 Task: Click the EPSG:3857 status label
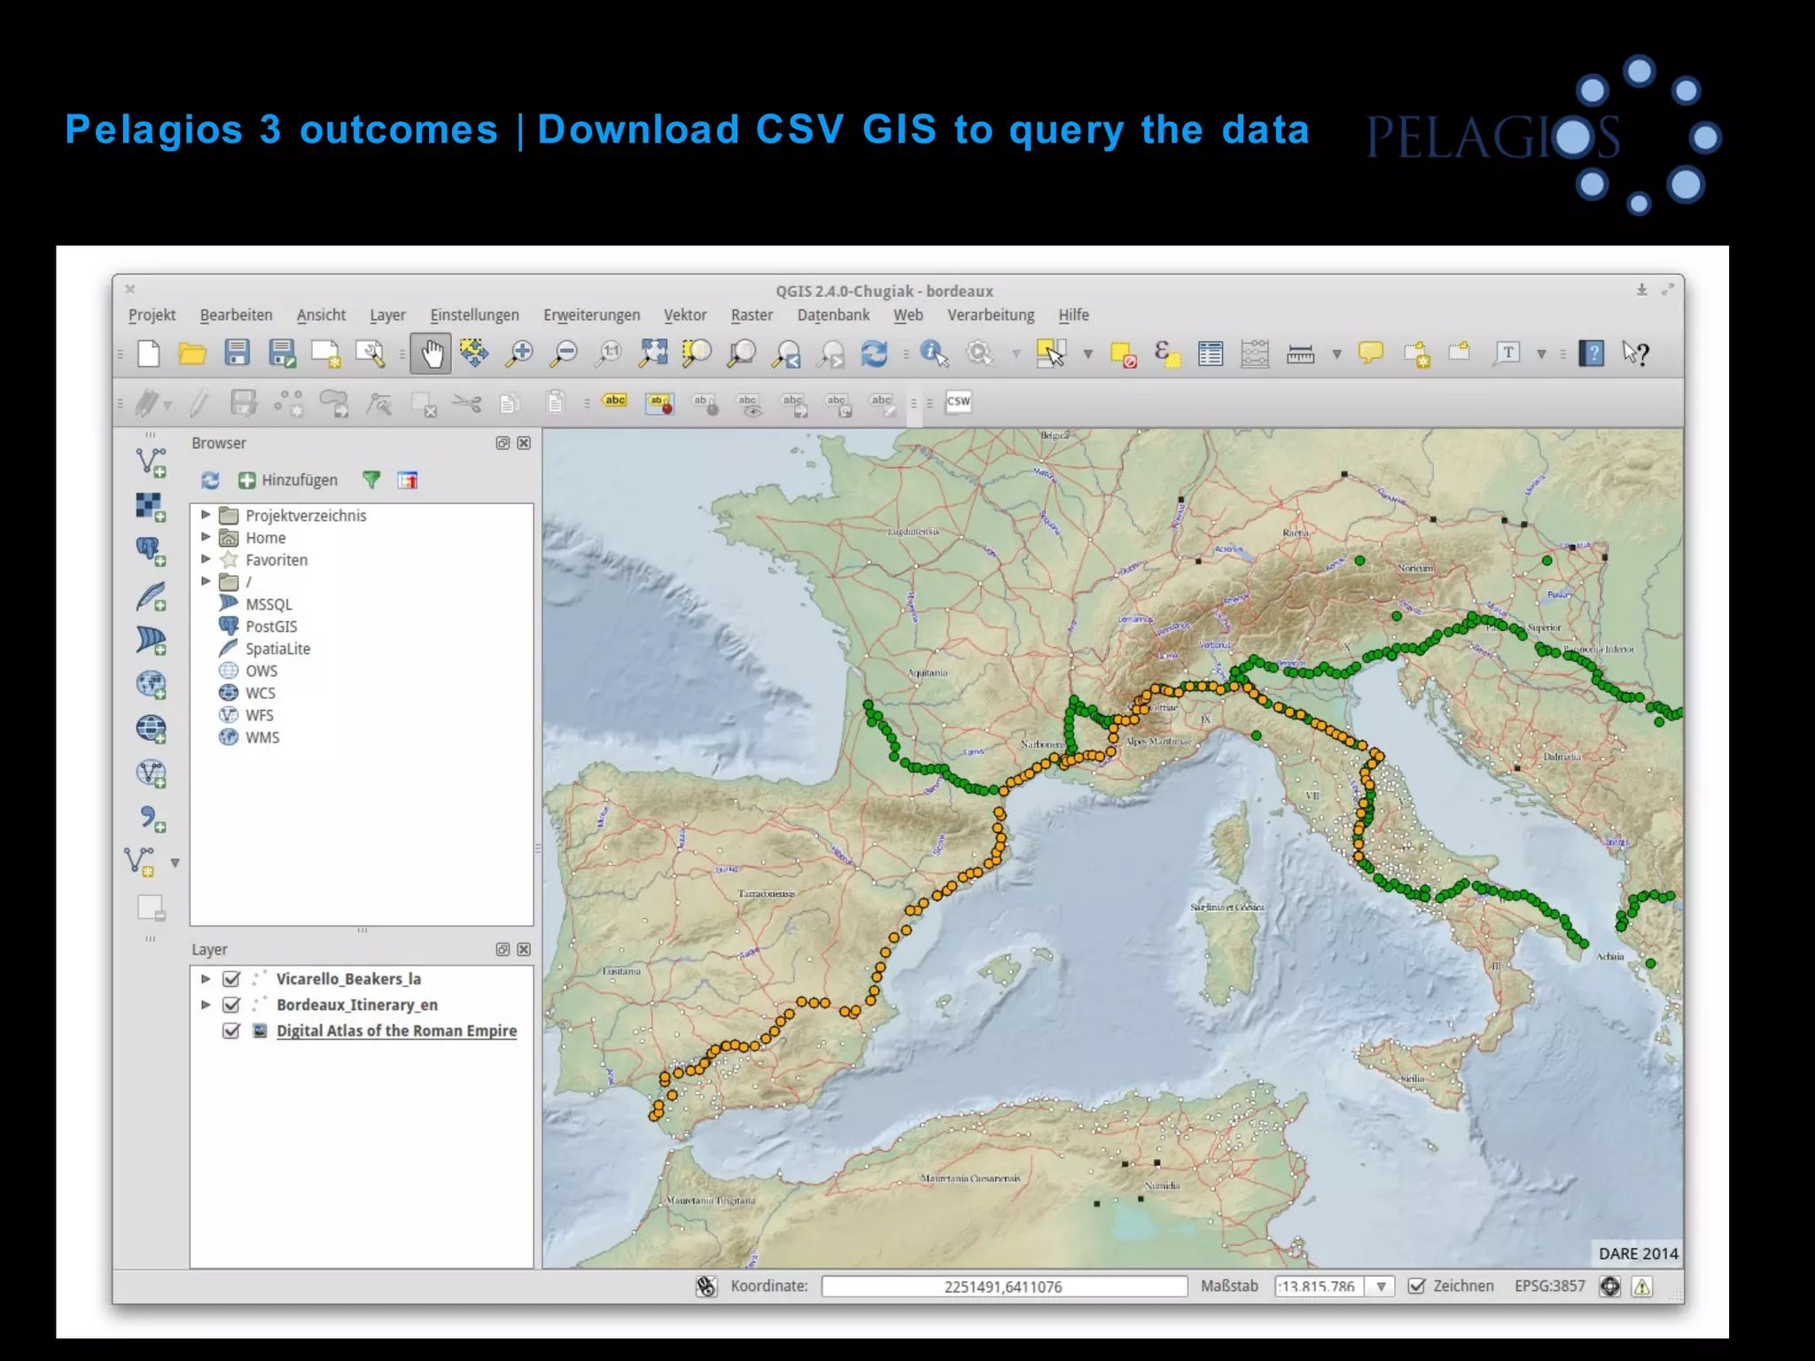point(1549,1287)
